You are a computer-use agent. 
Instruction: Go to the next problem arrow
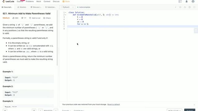56,110
